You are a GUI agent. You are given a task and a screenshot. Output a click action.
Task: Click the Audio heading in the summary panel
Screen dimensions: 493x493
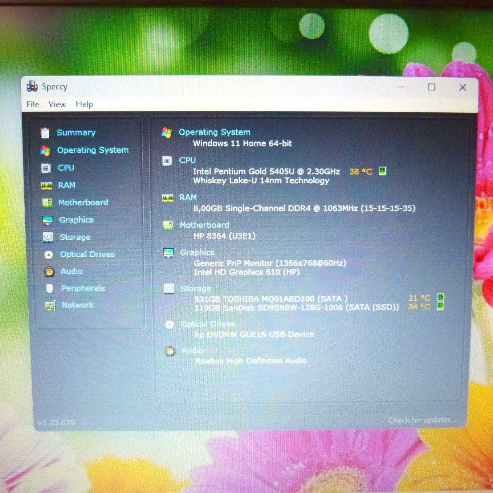point(192,351)
